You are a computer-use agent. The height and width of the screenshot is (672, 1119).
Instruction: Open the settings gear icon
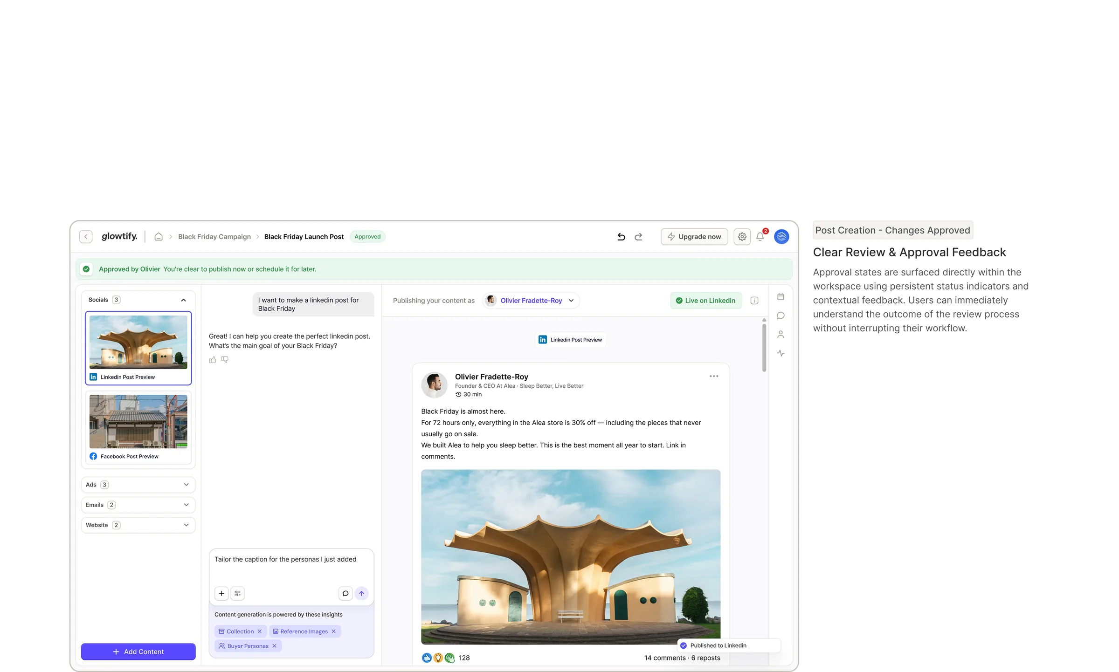[x=742, y=237]
